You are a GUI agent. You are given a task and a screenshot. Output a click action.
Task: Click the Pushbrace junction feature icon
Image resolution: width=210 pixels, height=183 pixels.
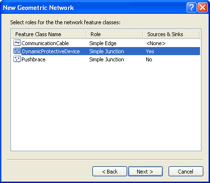tap(17, 59)
